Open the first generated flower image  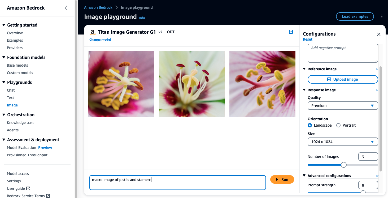[121, 84]
